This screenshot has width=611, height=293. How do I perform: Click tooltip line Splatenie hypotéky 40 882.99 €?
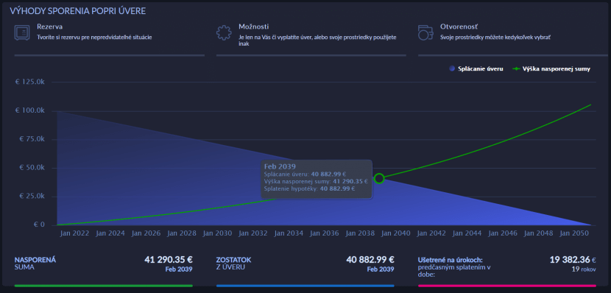[309, 188]
